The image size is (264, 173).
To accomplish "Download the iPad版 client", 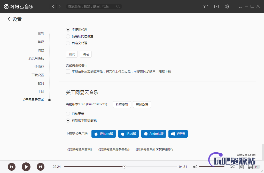I will coord(128,134).
